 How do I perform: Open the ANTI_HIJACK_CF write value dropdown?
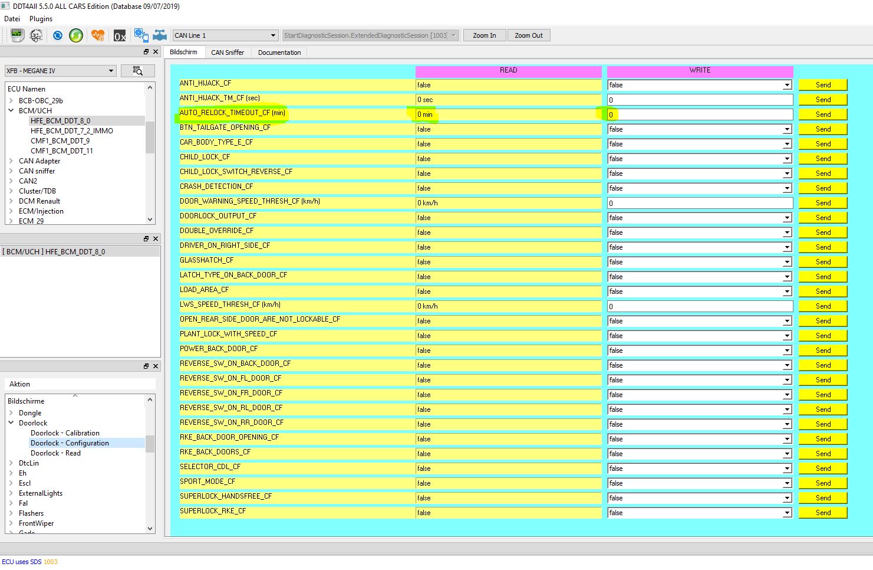click(788, 84)
